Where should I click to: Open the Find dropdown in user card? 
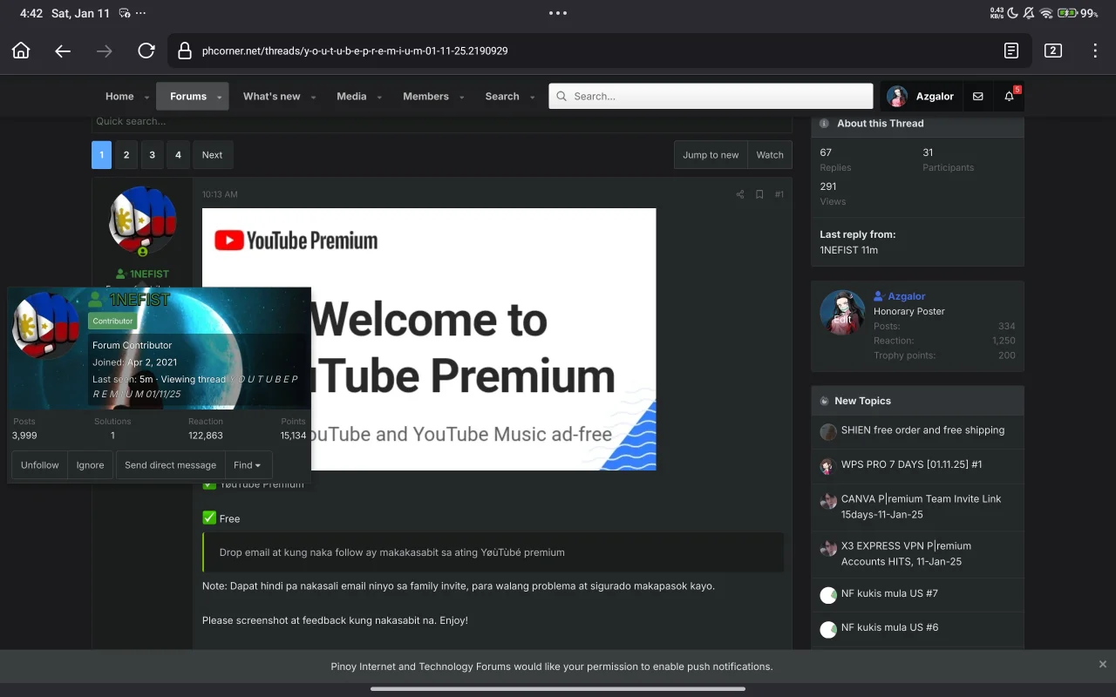(248, 465)
